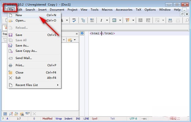Open the Edit menu
Screen dimensions: 191x122
pos(20,9)
